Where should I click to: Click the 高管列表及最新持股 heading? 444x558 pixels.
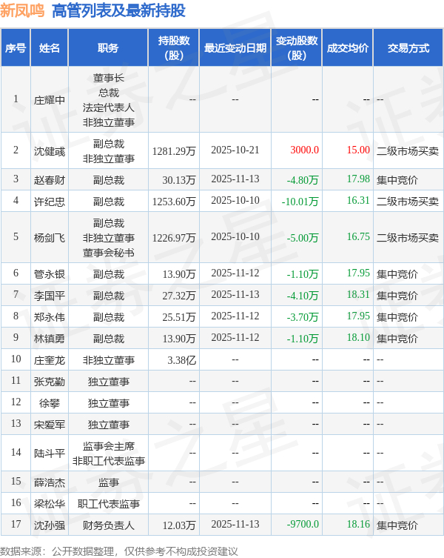point(118,10)
